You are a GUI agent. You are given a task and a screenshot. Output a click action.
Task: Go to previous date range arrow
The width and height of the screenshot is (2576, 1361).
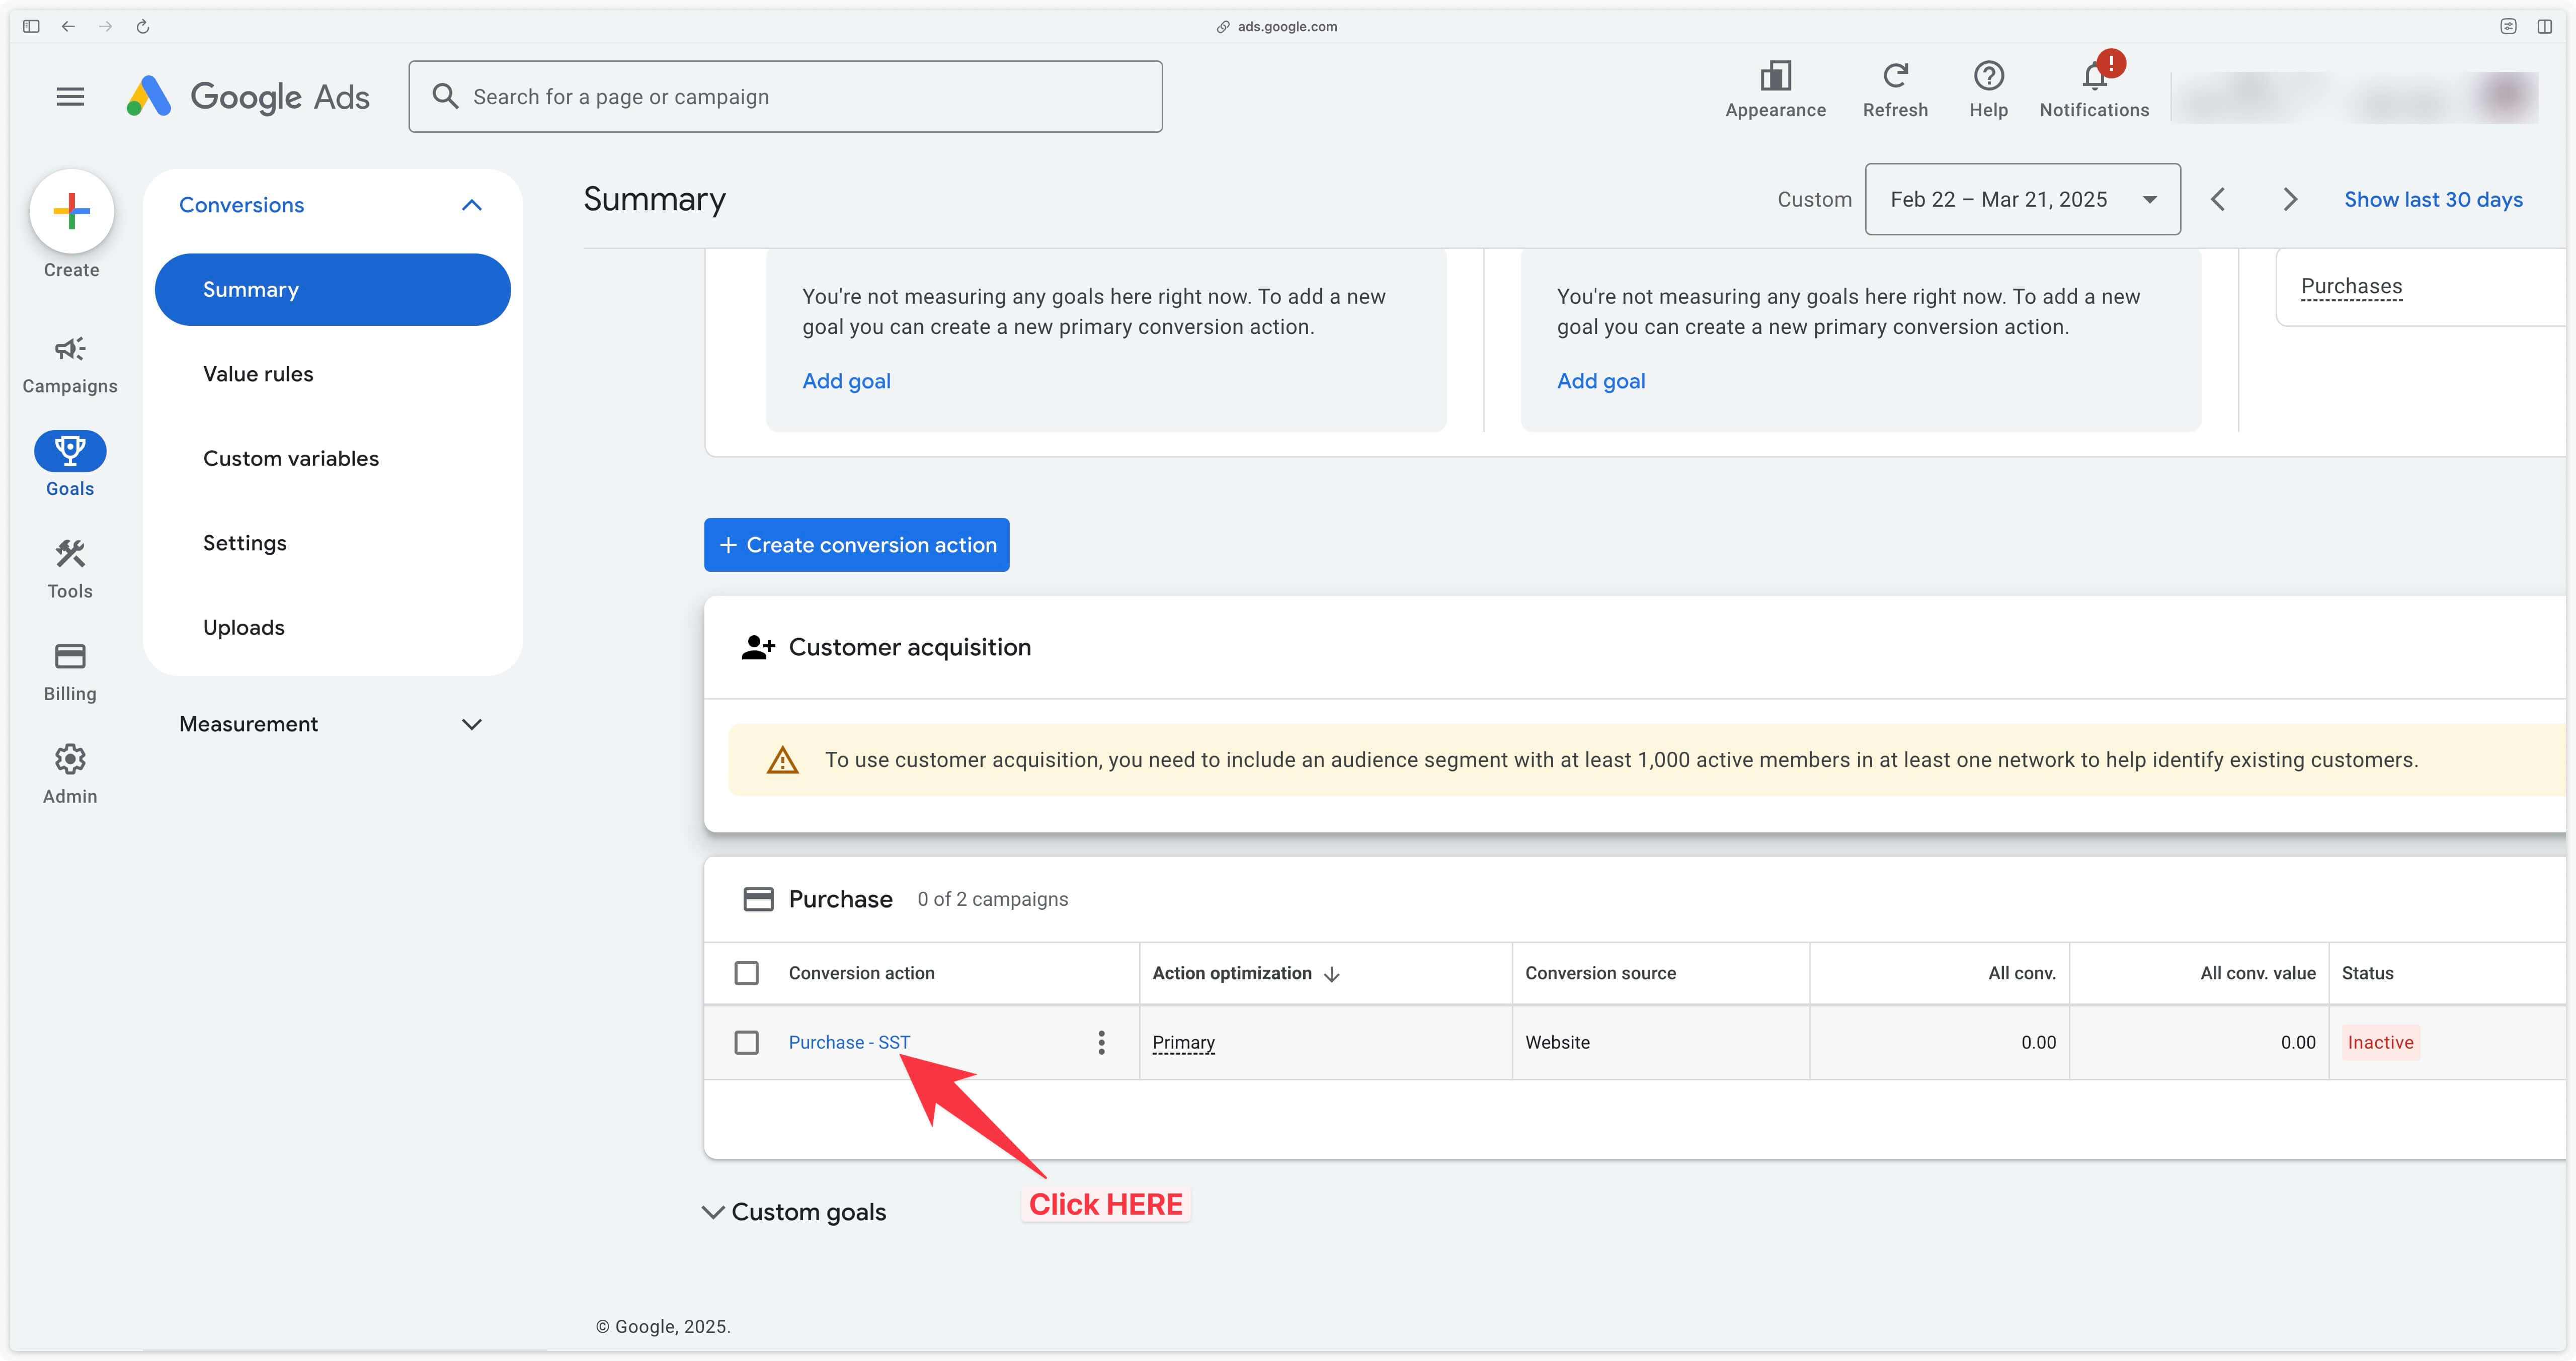point(2217,199)
